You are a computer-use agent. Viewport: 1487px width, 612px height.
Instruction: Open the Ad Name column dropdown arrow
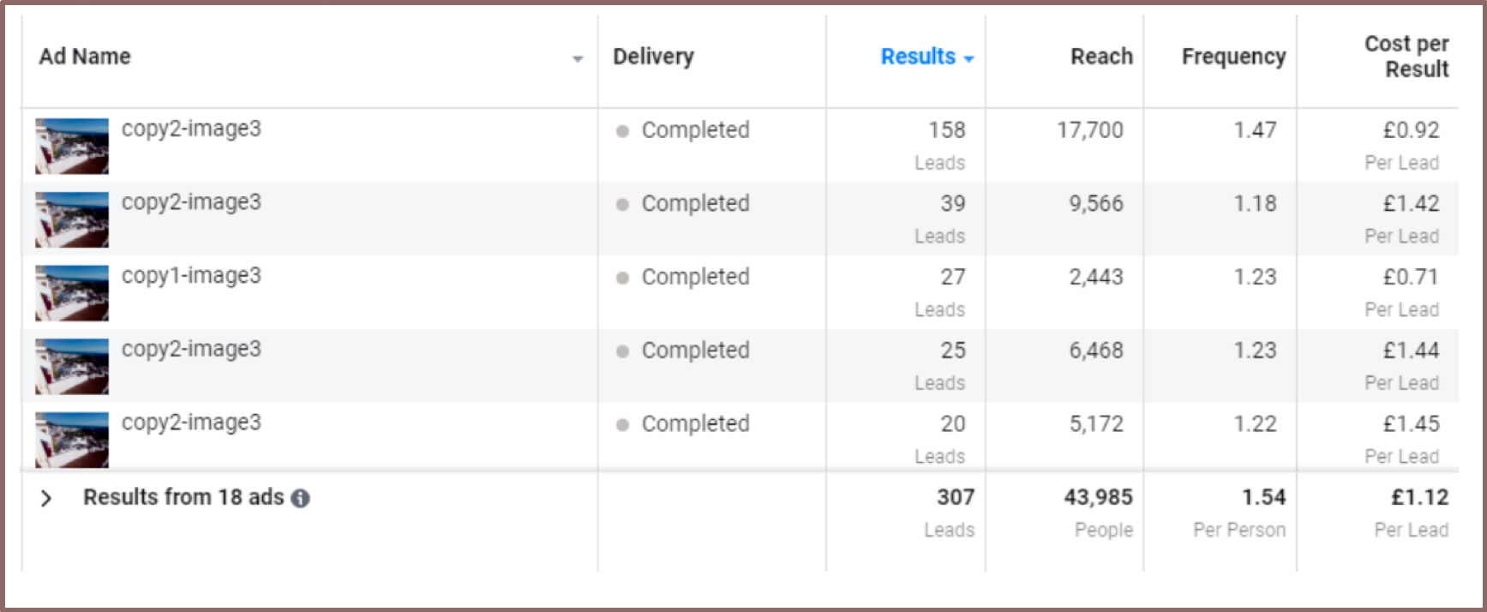578,58
